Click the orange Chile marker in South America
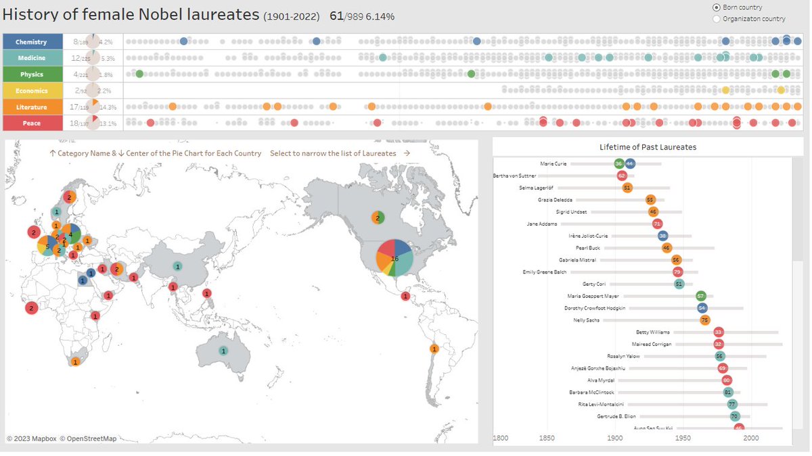Screen dimensions: 812x456 coord(434,349)
